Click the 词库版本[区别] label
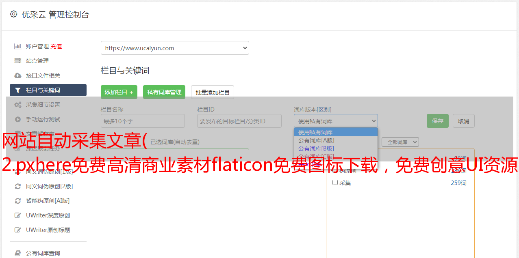Viewport: 519px width, 258px height. (x=313, y=110)
